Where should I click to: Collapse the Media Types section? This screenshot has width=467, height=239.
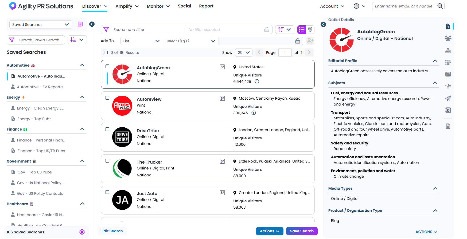click(x=435, y=188)
